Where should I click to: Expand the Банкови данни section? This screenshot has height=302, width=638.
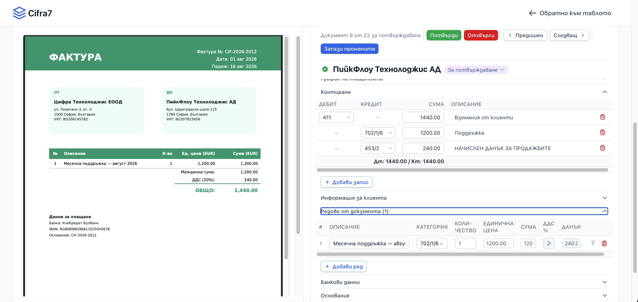pyautogui.click(x=464, y=282)
